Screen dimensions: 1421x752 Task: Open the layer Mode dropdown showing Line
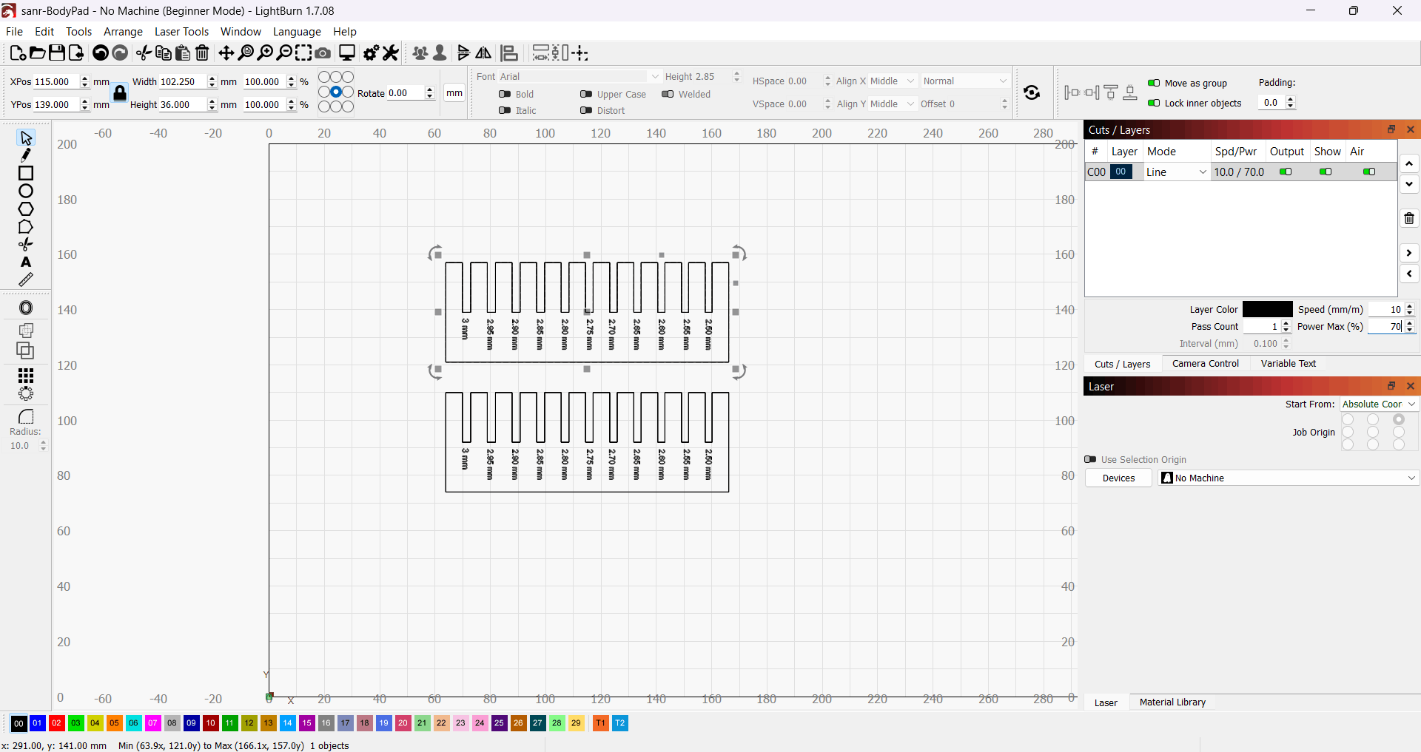[x=1177, y=172]
